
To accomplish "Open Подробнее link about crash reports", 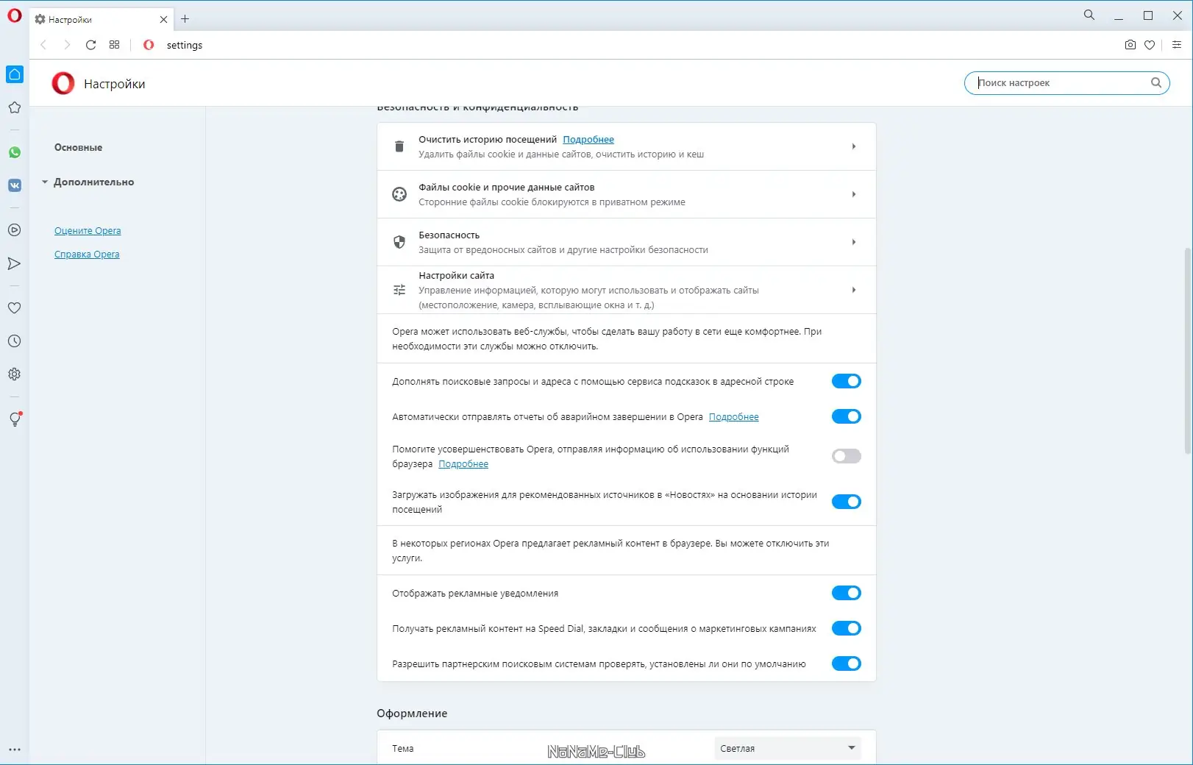I will 734,416.
